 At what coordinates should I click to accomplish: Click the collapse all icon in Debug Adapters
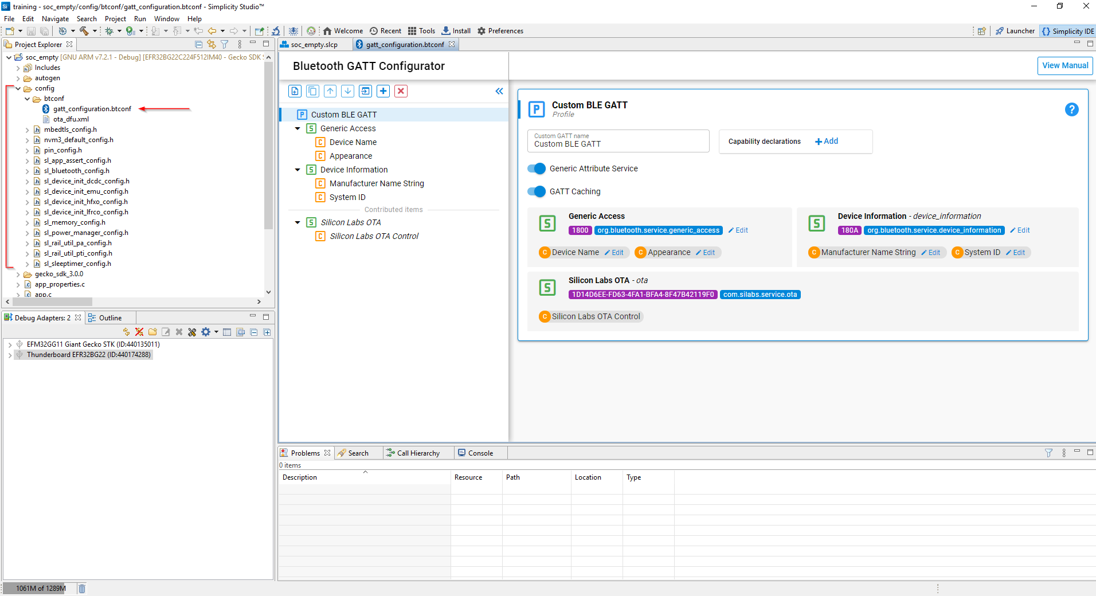coord(254,332)
